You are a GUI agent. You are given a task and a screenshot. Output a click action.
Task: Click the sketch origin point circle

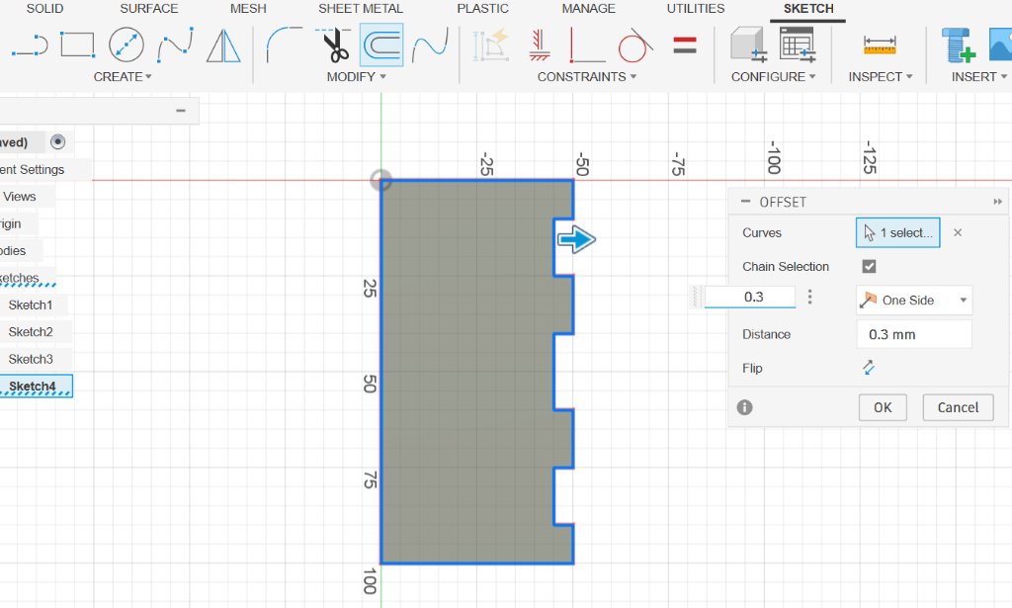pyautogui.click(x=380, y=180)
